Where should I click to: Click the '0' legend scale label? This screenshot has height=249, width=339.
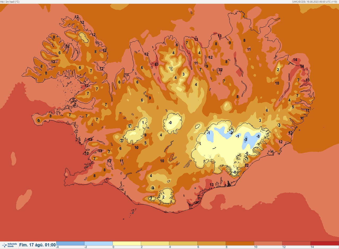point(113,247)
